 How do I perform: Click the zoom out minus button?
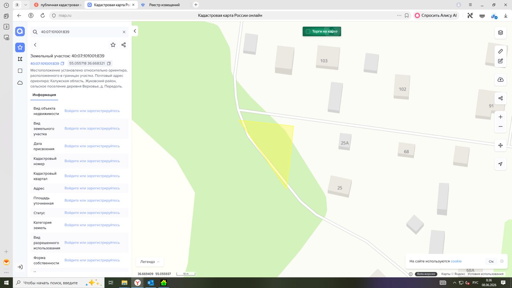[x=500, y=126]
